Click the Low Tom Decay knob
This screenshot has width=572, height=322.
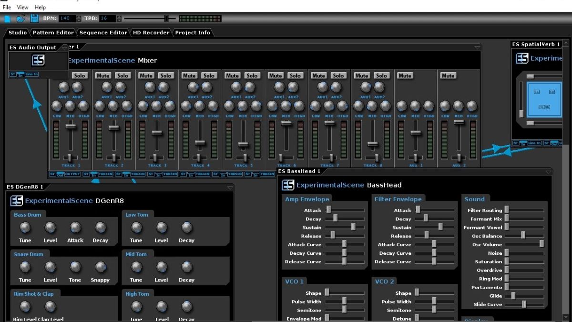tap(186, 228)
